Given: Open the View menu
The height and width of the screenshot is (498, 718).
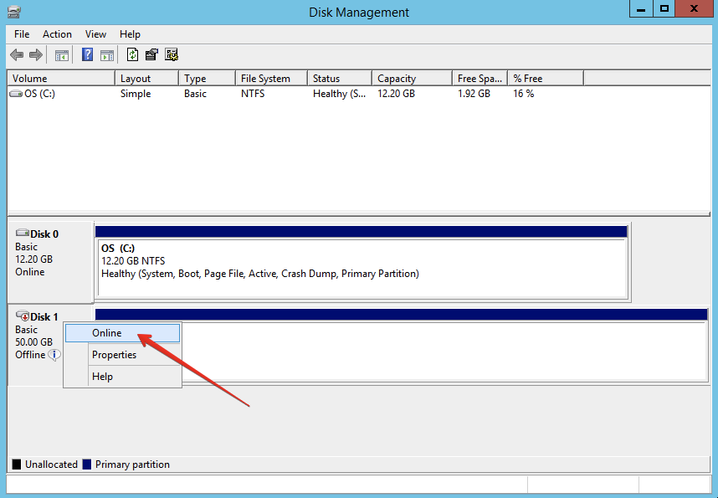Looking at the screenshot, I should click(x=95, y=34).
